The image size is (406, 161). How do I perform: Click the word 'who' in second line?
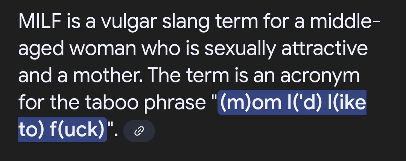pyautogui.click(x=161, y=49)
